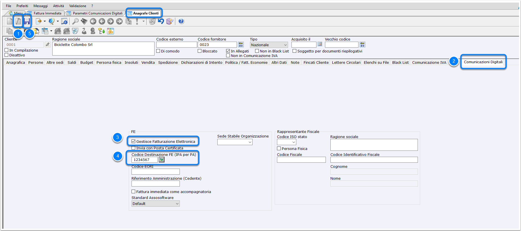This screenshot has height=231, width=521.
Task: Click the duplicate pages icon in second toolbar
Action: [x=9, y=31]
